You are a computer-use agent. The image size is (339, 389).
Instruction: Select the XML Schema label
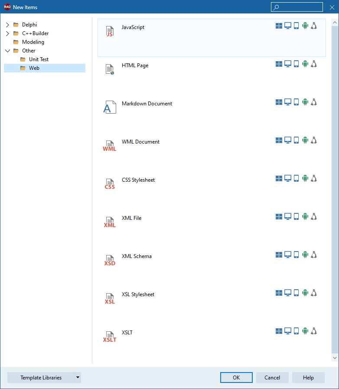pyautogui.click(x=137, y=257)
